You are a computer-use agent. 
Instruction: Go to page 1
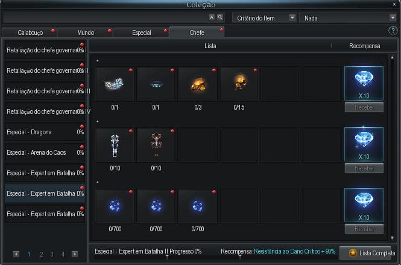click(29, 254)
